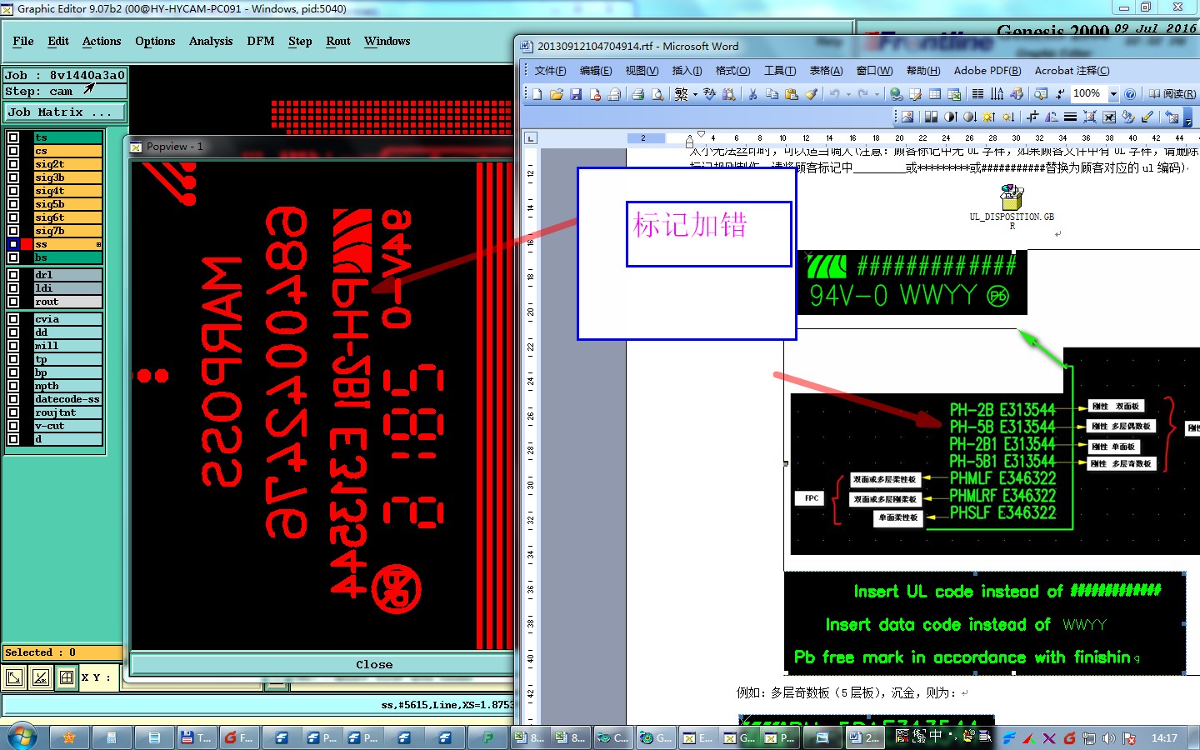The width and height of the screenshot is (1200, 750).
Task: Click the Close button in Popview window
Action: (374, 664)
